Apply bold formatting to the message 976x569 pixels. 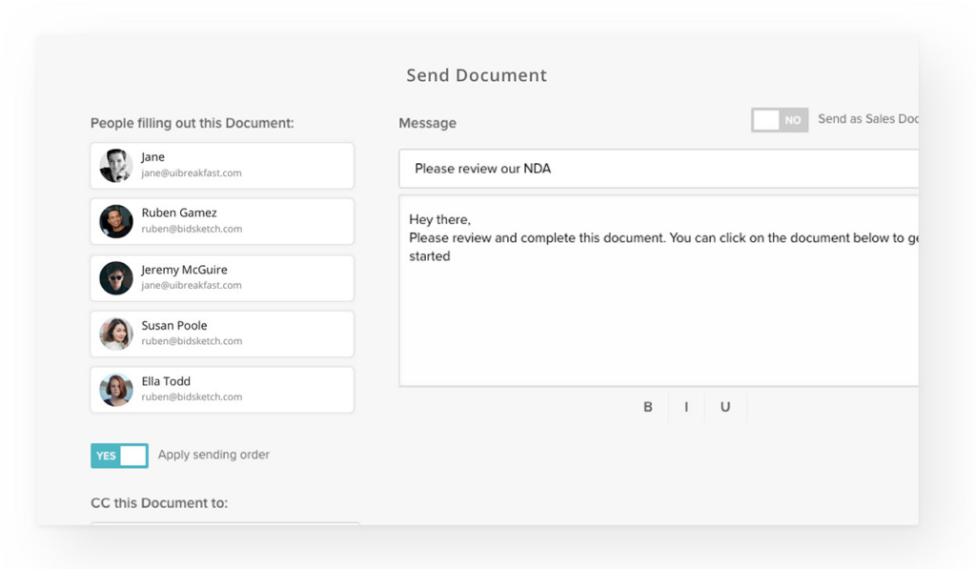coord(648,407)
